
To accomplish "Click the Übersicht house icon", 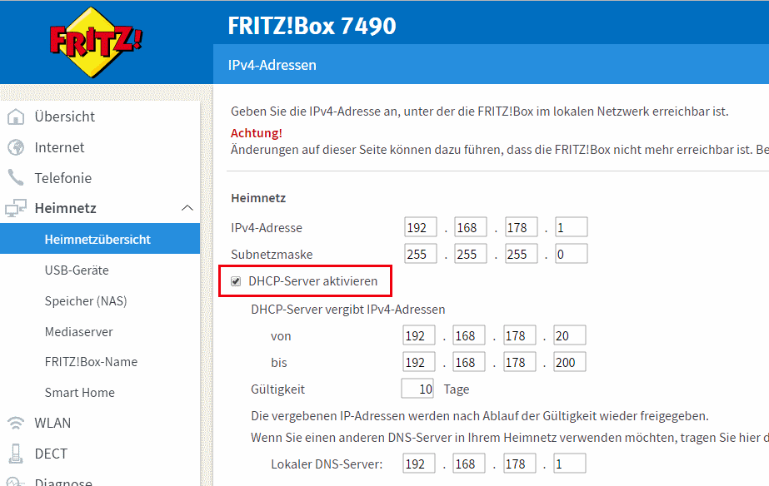I will coord(16,117).
